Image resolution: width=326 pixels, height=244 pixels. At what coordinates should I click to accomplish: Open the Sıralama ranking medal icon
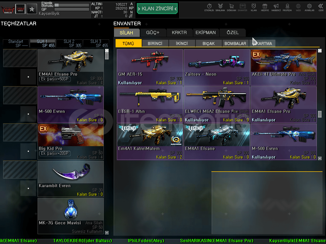[220, 7]
